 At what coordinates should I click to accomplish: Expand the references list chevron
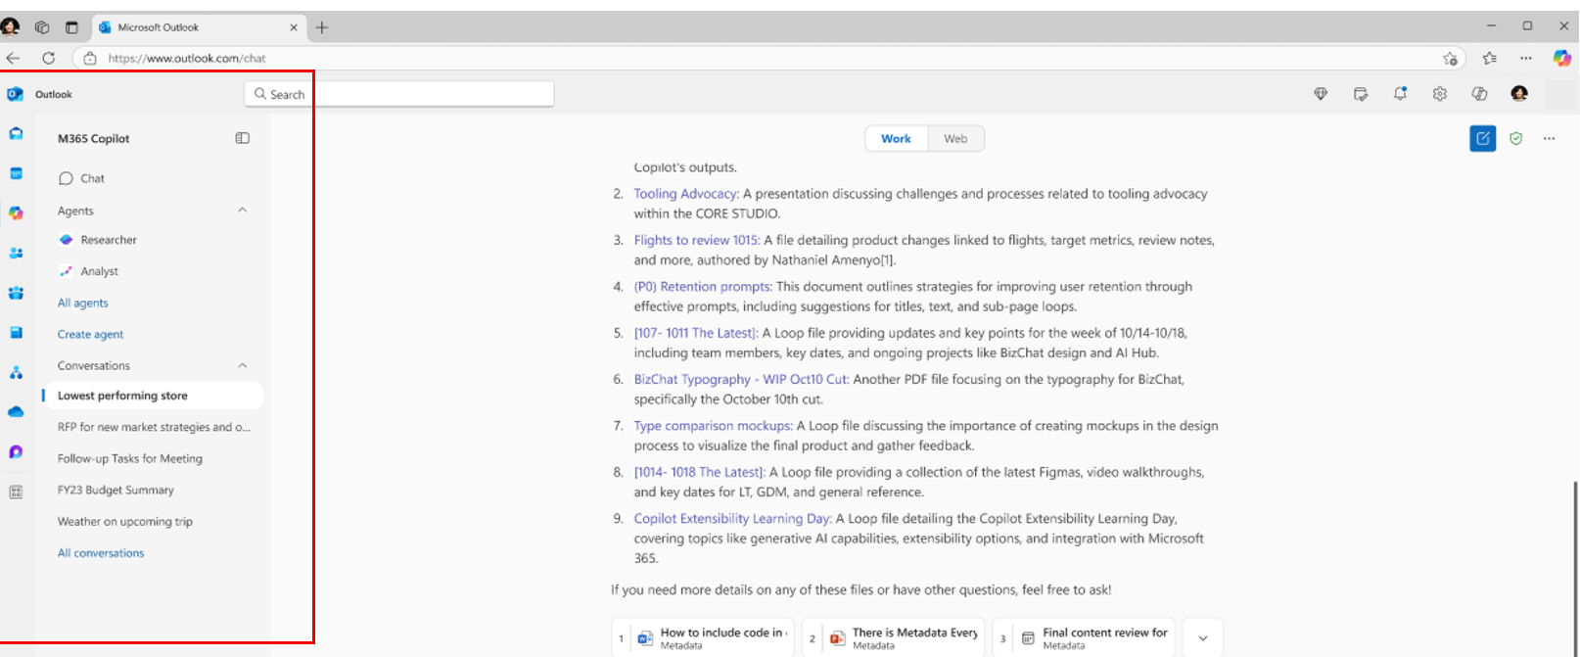1203,638
